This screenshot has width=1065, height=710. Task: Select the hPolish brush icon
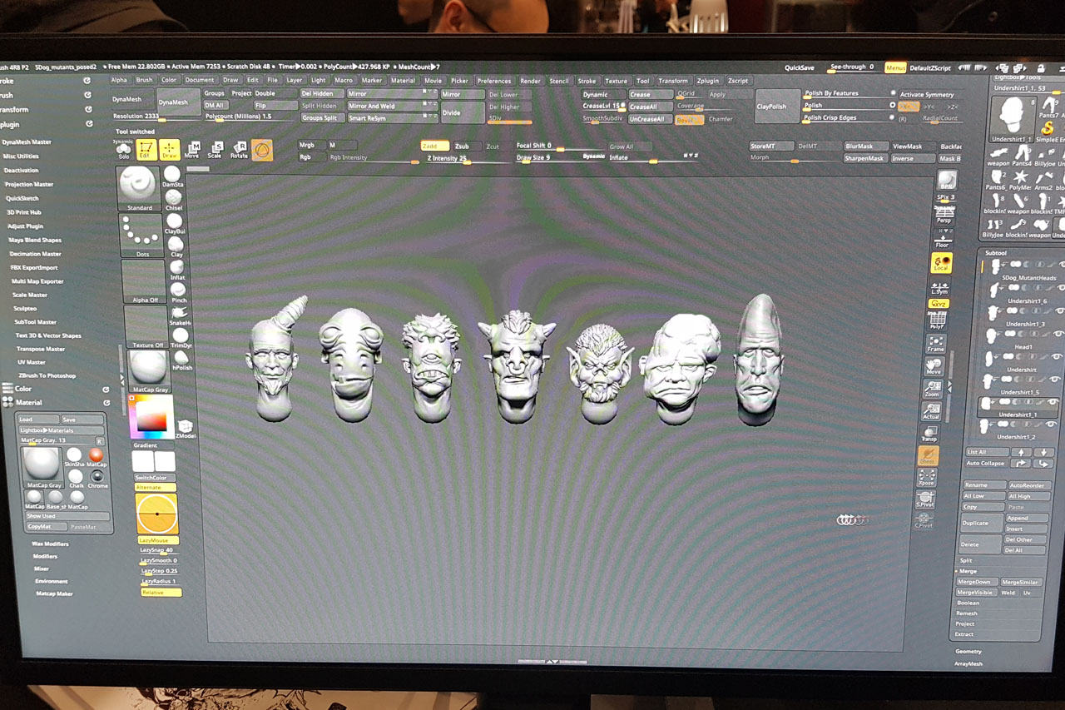tap(181, 360)
